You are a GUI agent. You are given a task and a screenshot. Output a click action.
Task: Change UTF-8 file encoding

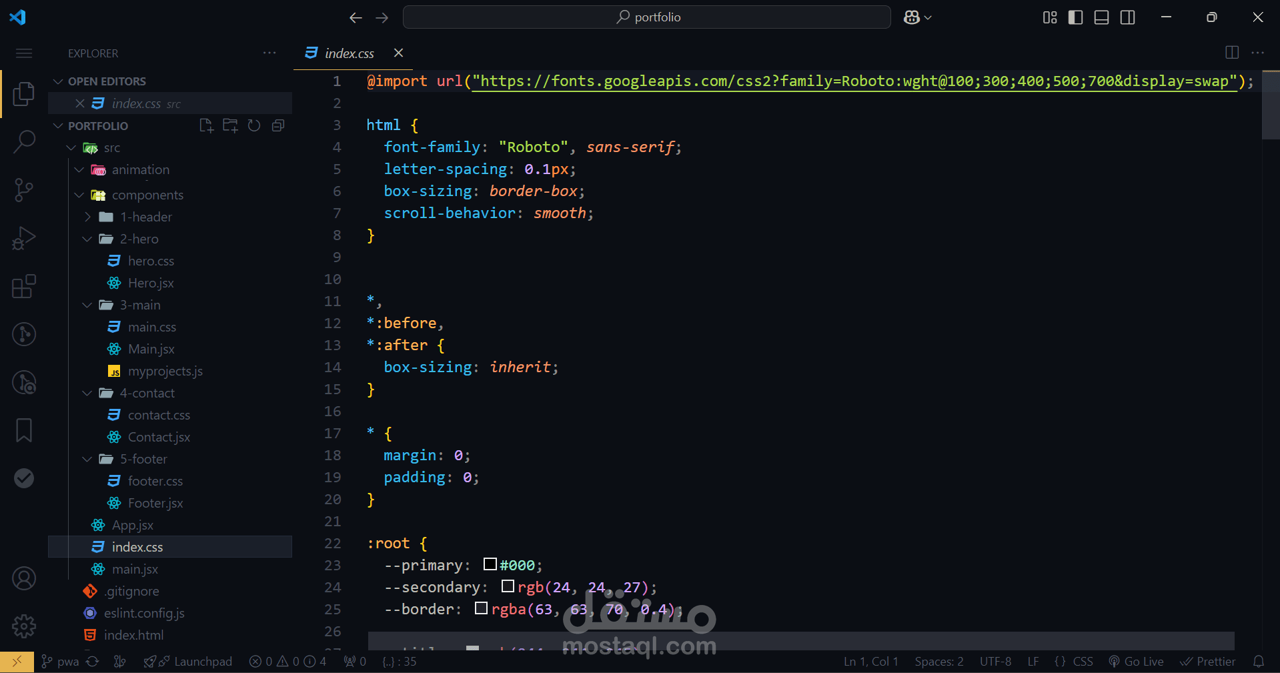click(995, 661)
